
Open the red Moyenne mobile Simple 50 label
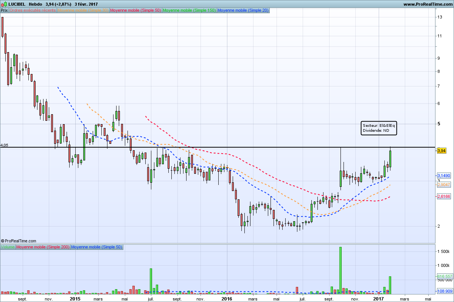point(135,10)
